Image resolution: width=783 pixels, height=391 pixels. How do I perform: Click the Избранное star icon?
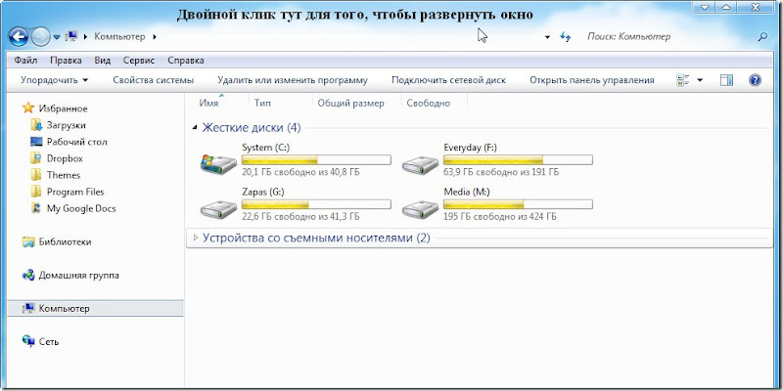[28, 109]
